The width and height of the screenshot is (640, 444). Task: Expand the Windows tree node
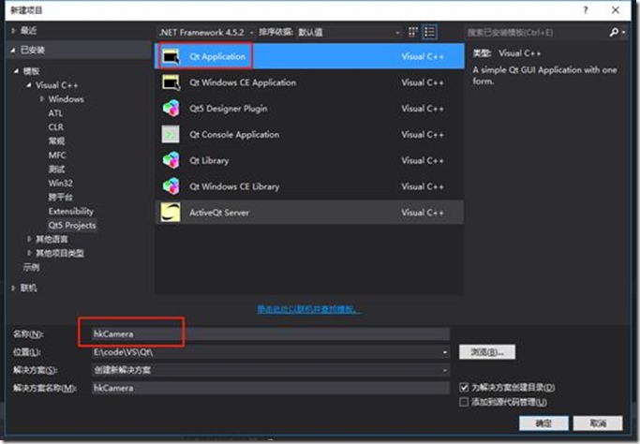click(41, 99)
